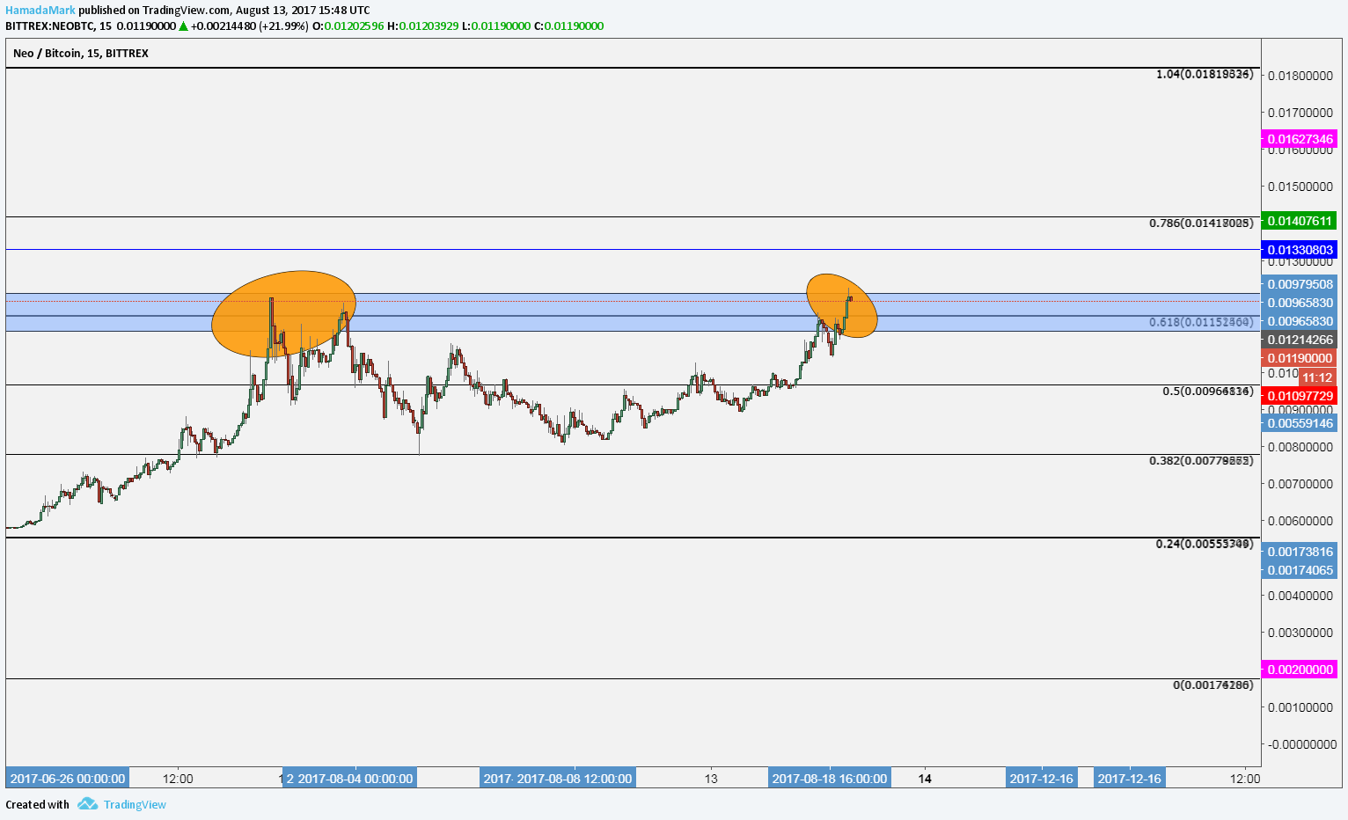Screen dimensions: 1348x820
Task: Click the 0.00400000 price axis tick
Action: tap(1300, 596)
